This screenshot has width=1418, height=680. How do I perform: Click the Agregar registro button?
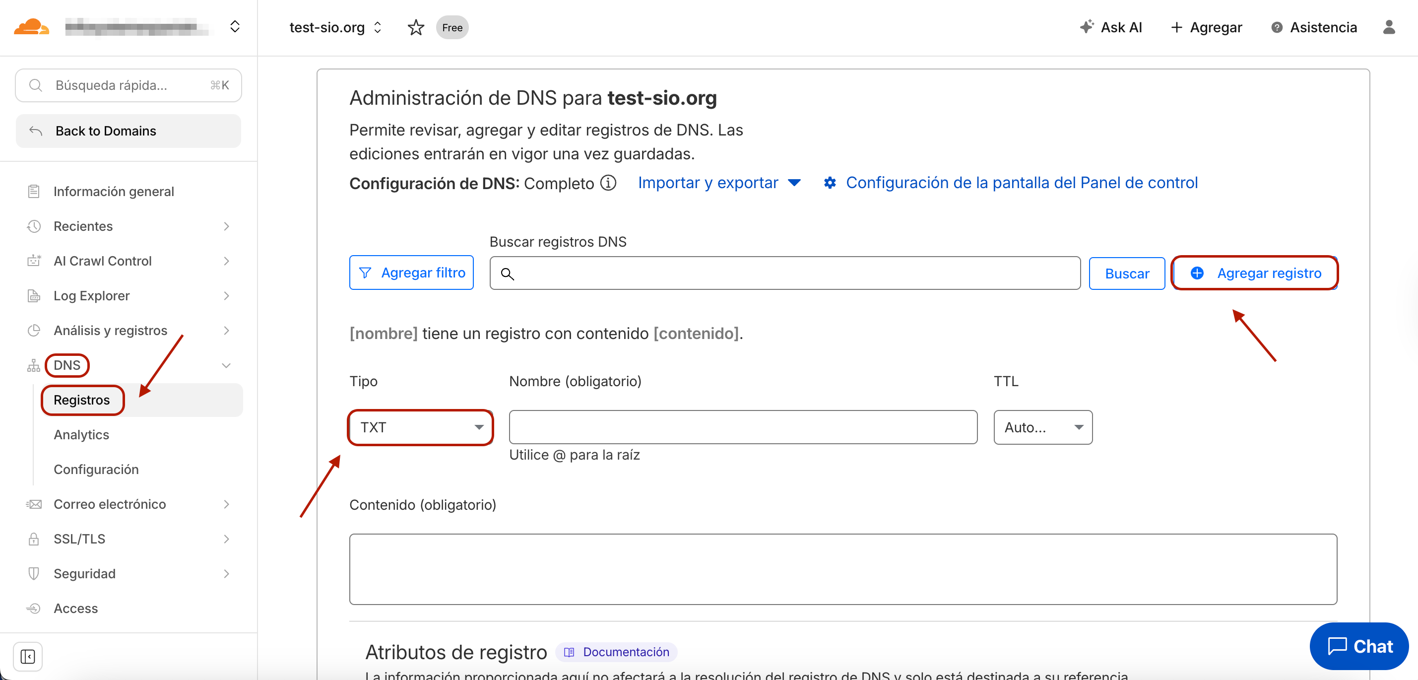[x=1254, y=273]
